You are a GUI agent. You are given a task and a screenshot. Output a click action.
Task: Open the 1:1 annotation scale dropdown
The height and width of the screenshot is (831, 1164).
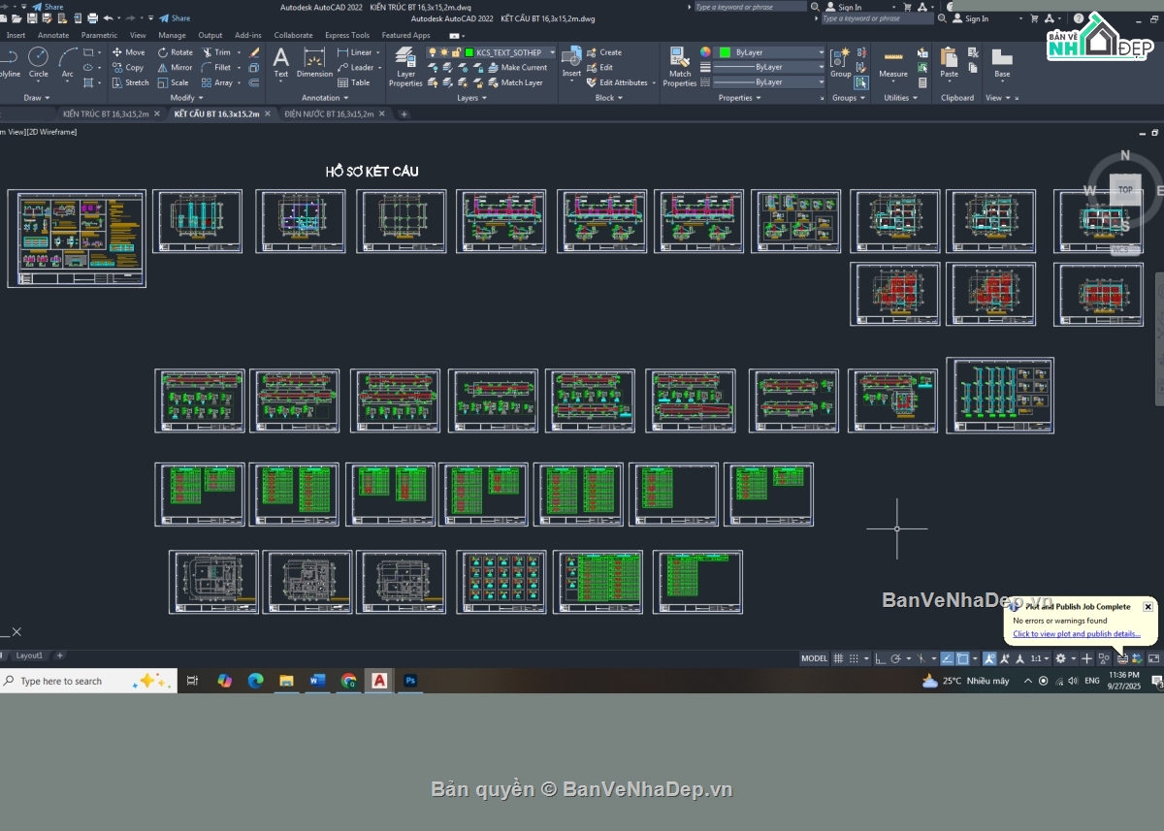coord(1039,658)
